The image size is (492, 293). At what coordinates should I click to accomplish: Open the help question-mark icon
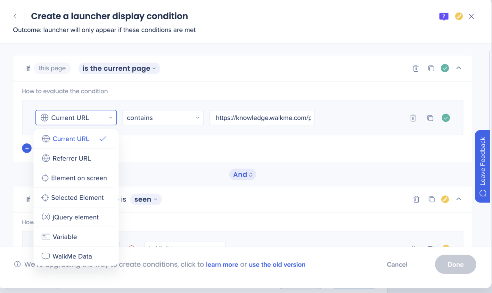(444, 16)
